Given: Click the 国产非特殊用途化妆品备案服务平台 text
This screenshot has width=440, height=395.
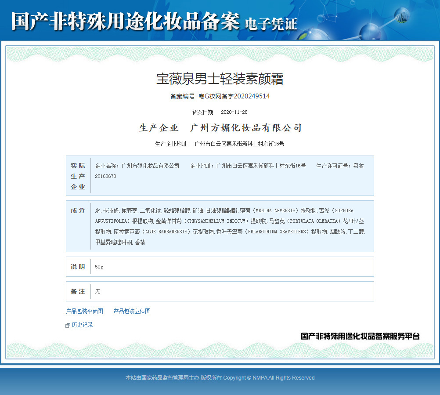Looking at the screenshot, I should 360,336.
